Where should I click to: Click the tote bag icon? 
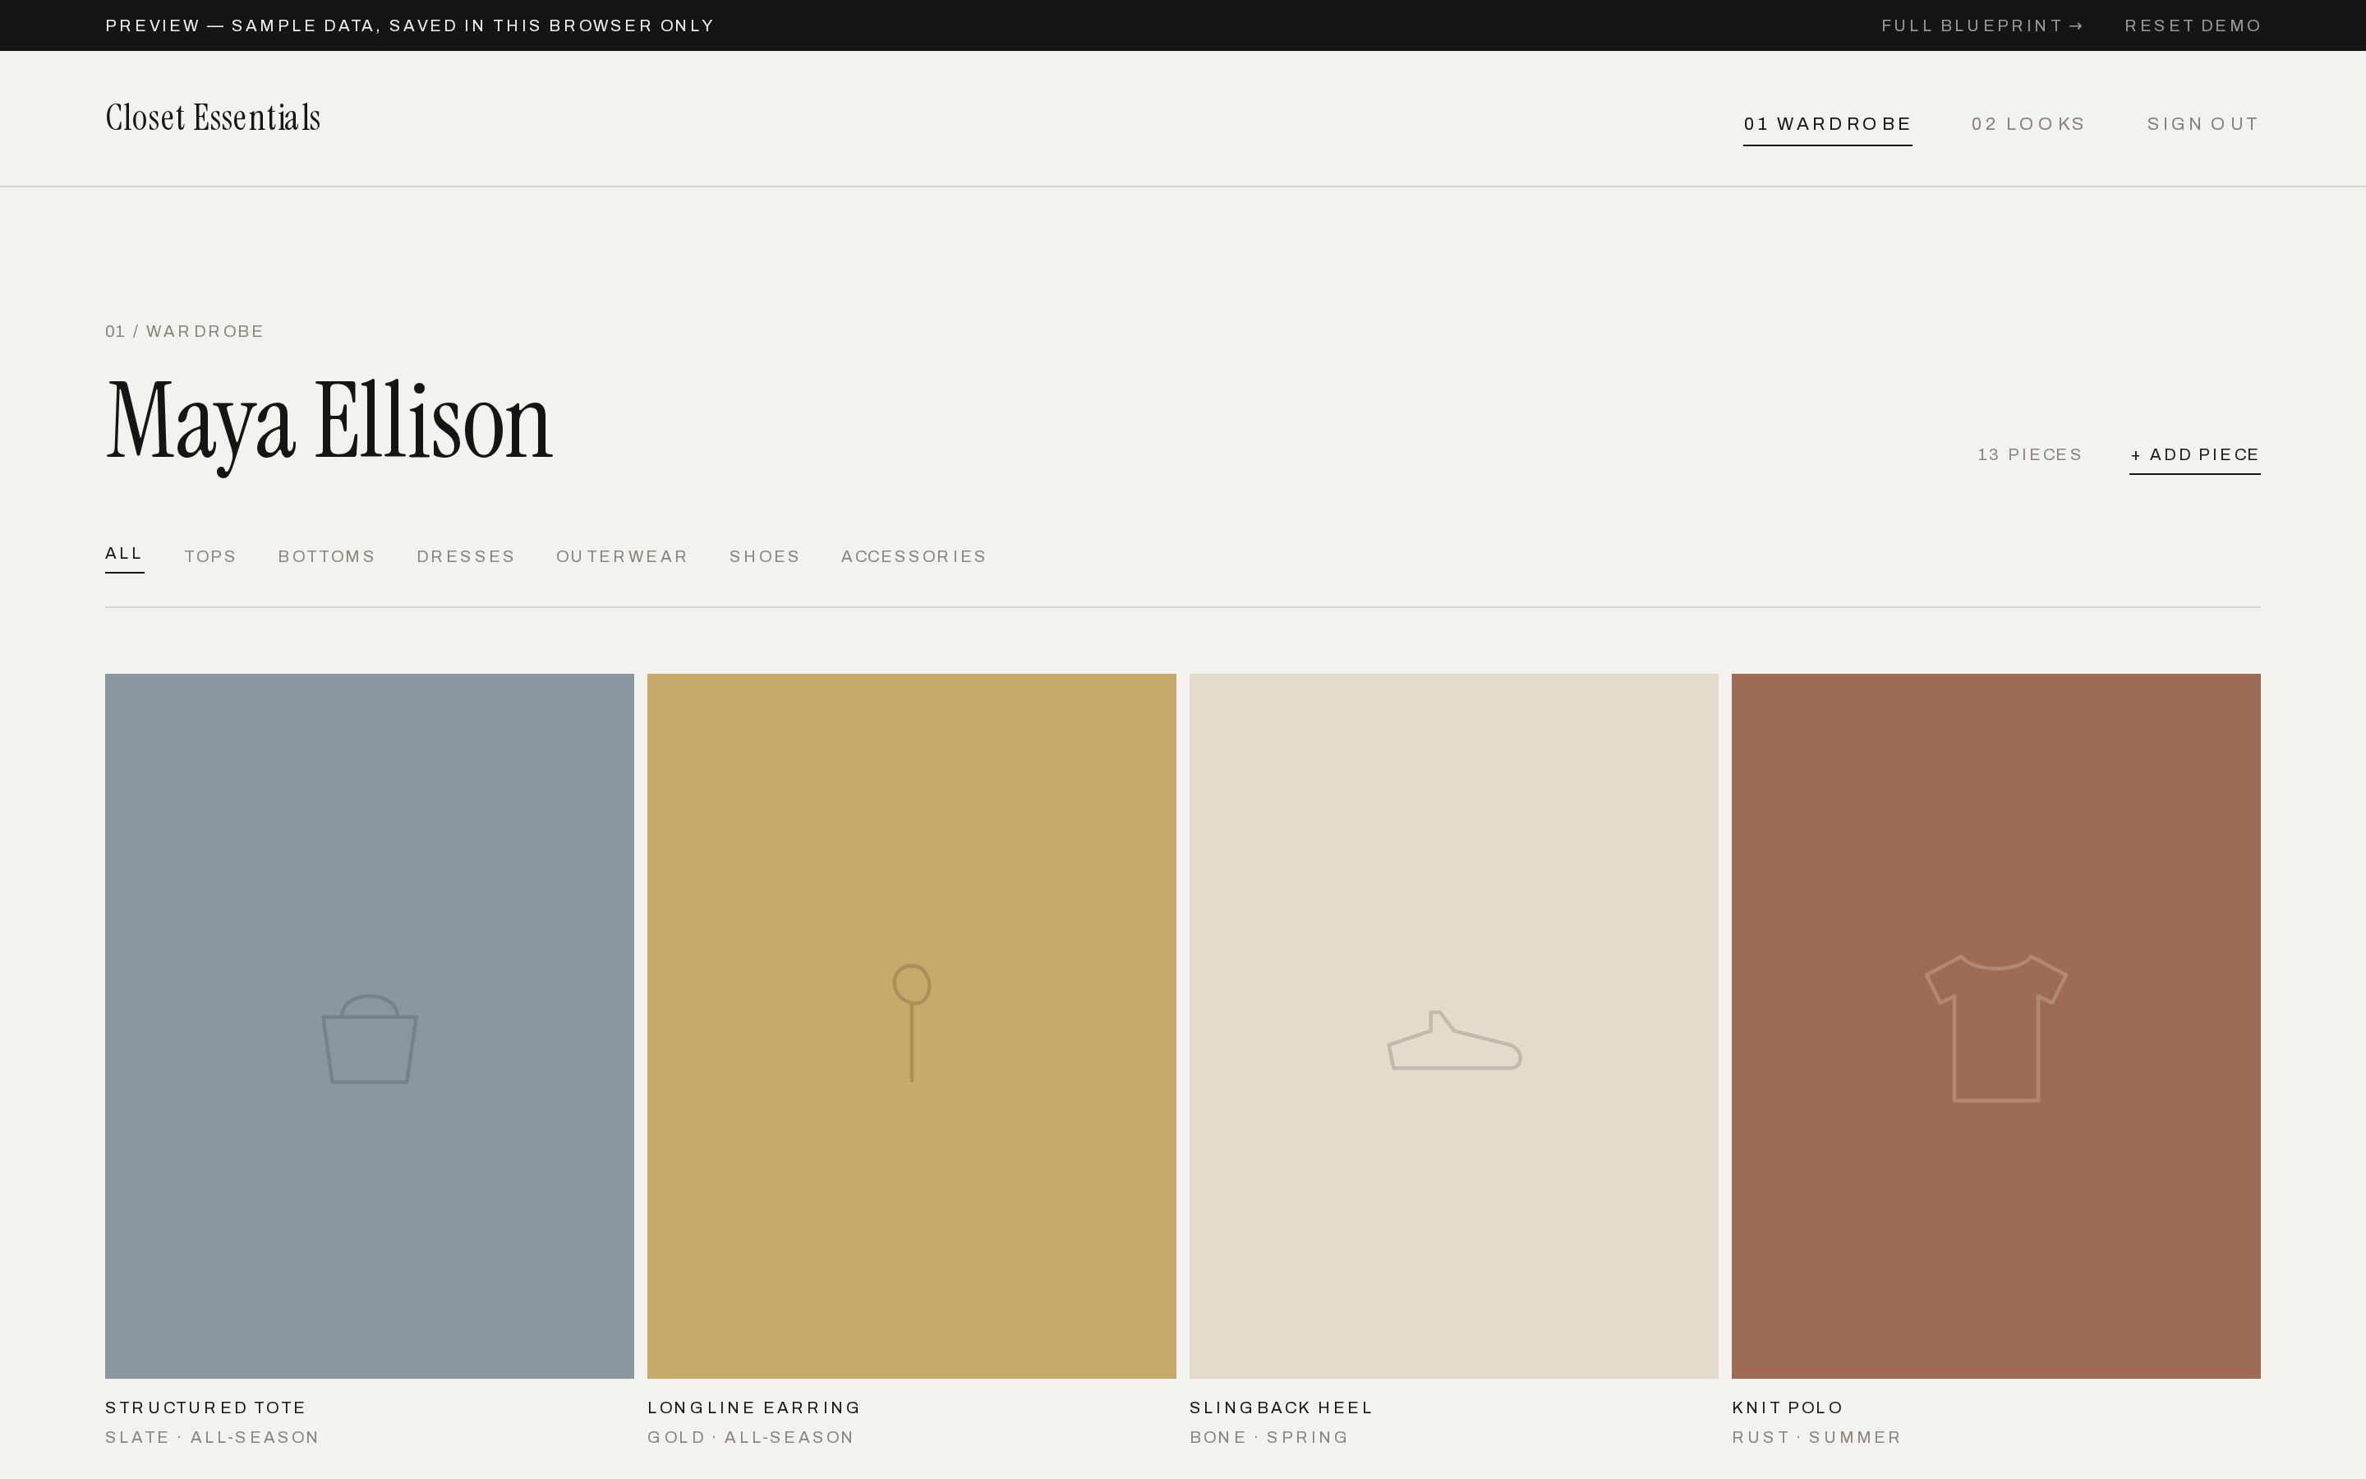370,1039
